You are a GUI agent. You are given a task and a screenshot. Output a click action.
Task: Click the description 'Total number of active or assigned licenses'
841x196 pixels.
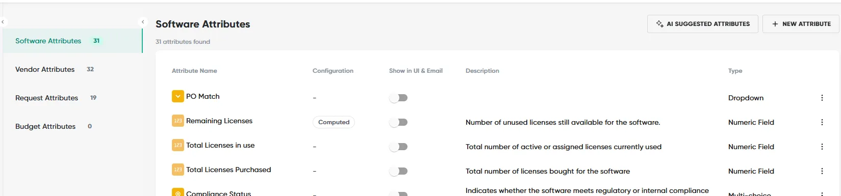click(x=564, y=147)
